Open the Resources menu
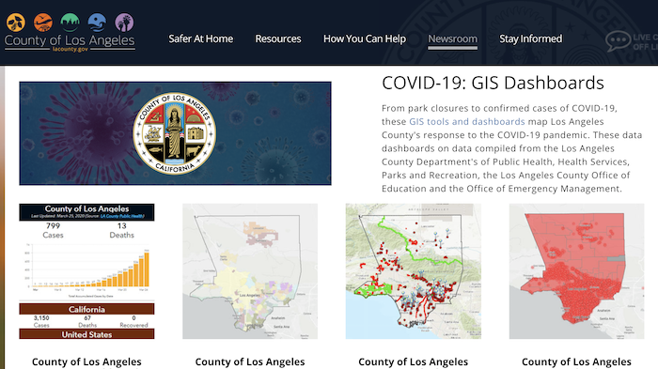 [x=278, y=39]
